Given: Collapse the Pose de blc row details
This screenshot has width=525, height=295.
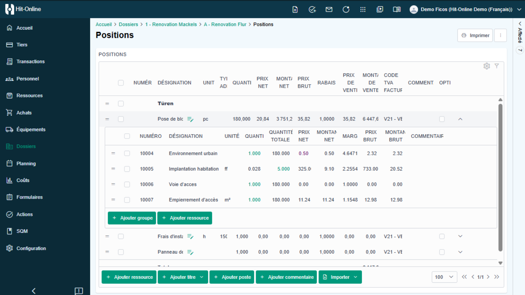Looking at the screenshot, I should click(x=460, y=119).
